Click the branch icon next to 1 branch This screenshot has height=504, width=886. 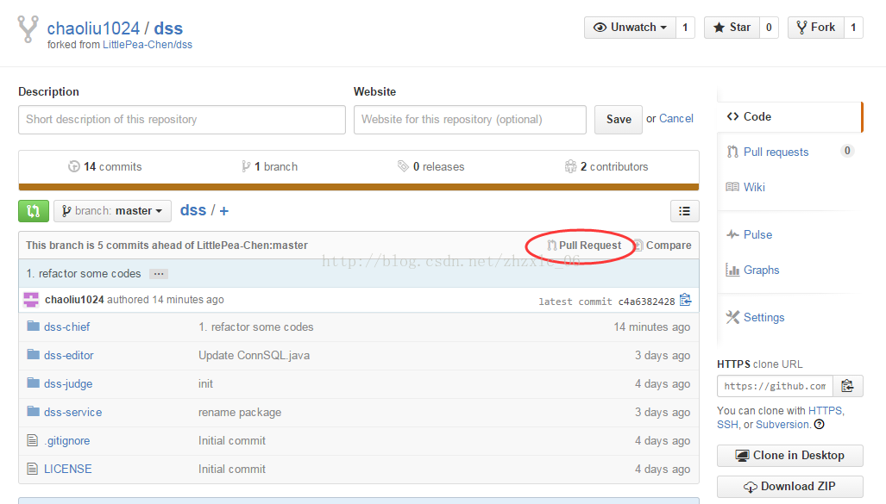click(x=246, y=166)
